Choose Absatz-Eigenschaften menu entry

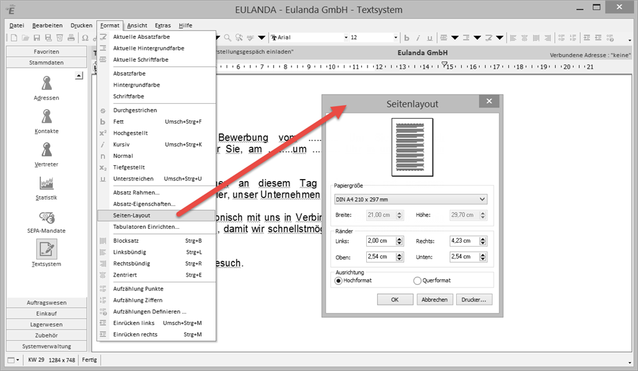tap(156, 204)
